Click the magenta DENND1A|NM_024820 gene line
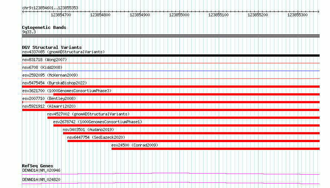The image size is (330, 188). coord(171,183)
